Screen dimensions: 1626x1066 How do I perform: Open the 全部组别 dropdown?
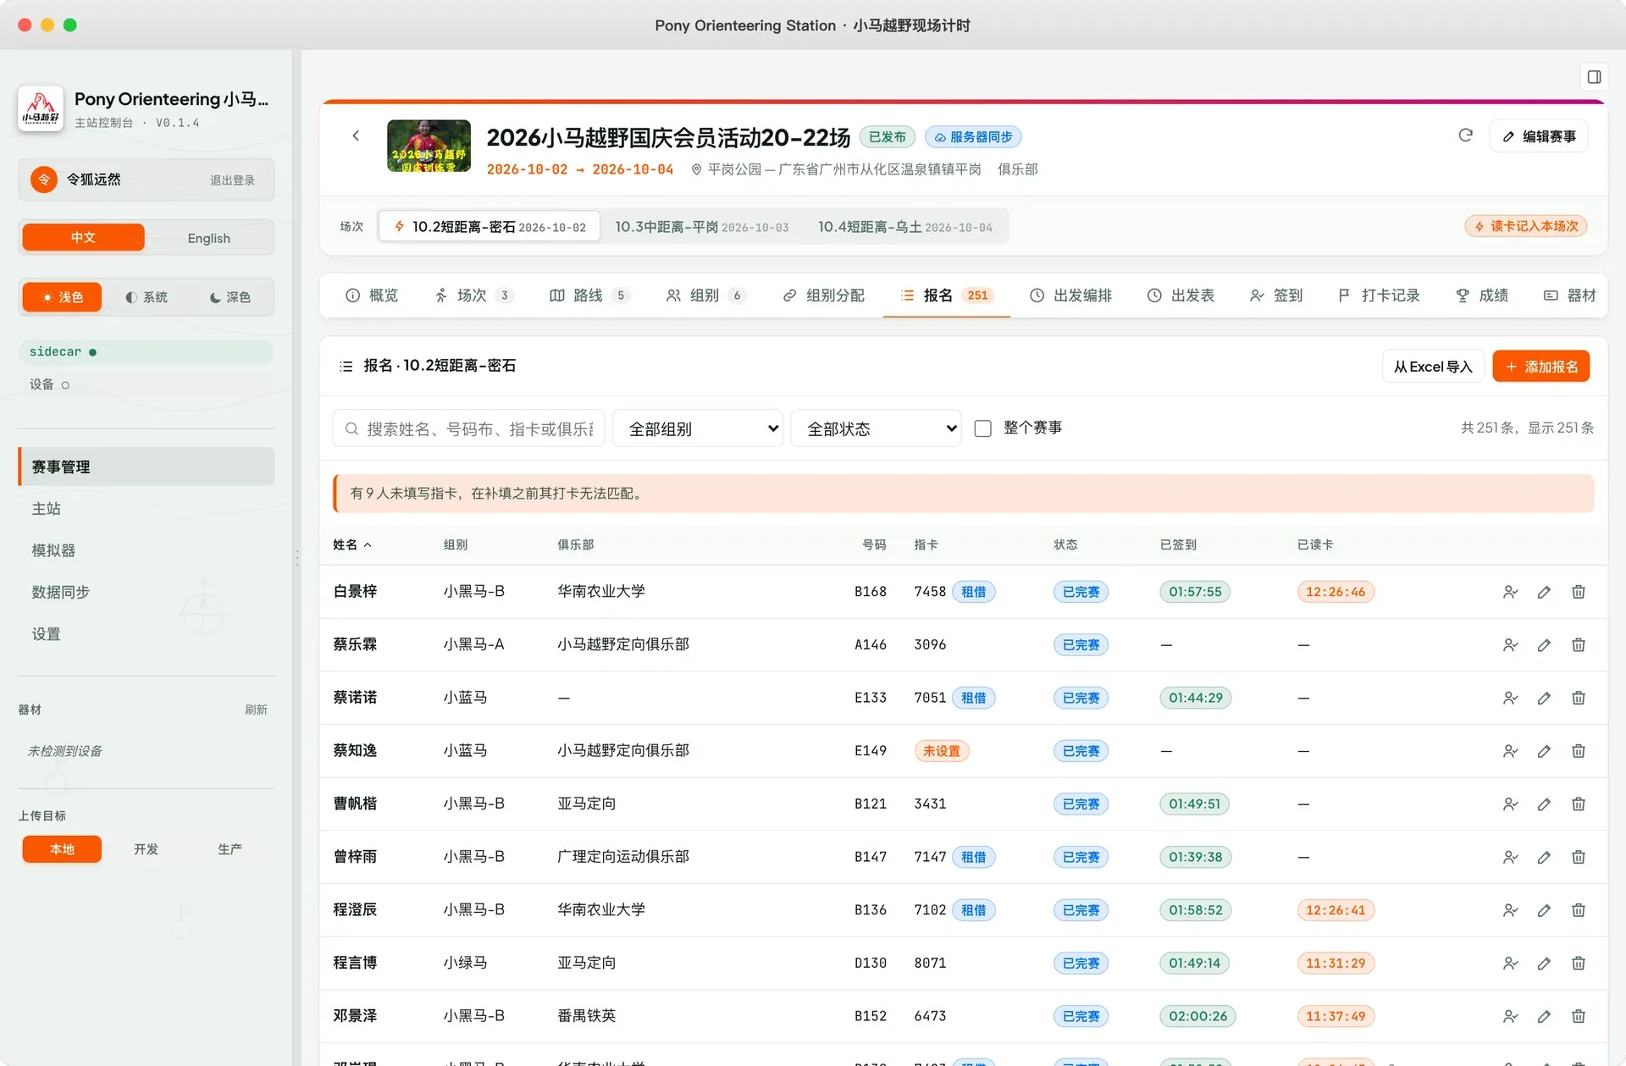[698, 428]
